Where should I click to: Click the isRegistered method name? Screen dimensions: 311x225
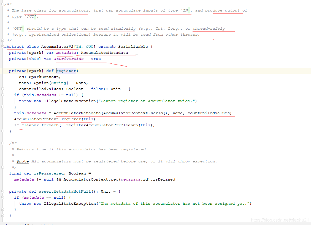pyautogui.click(x=49, y=173)
